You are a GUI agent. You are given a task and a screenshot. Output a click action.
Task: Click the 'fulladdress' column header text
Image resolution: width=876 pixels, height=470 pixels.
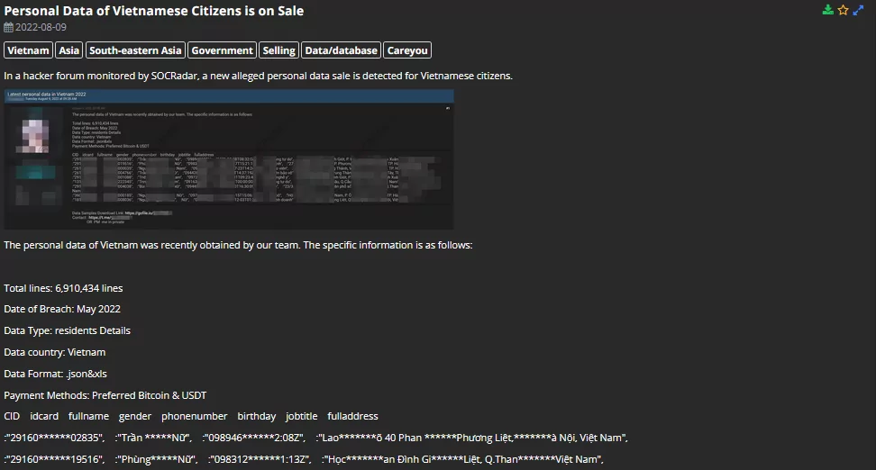point(352,416)
